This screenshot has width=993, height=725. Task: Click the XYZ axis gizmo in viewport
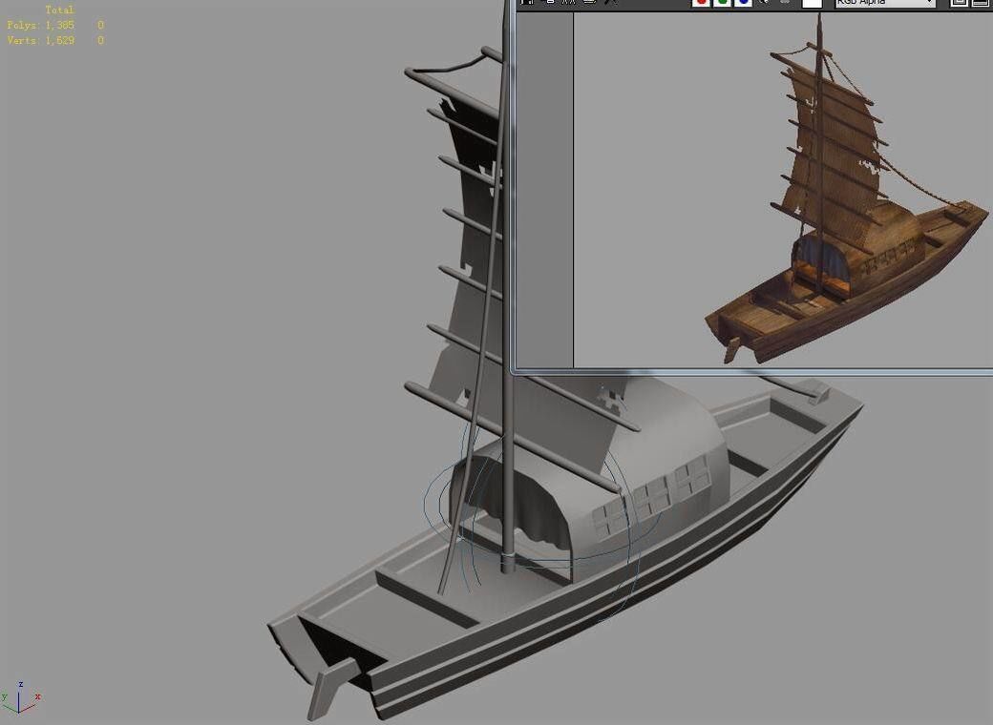pos(20,699)
